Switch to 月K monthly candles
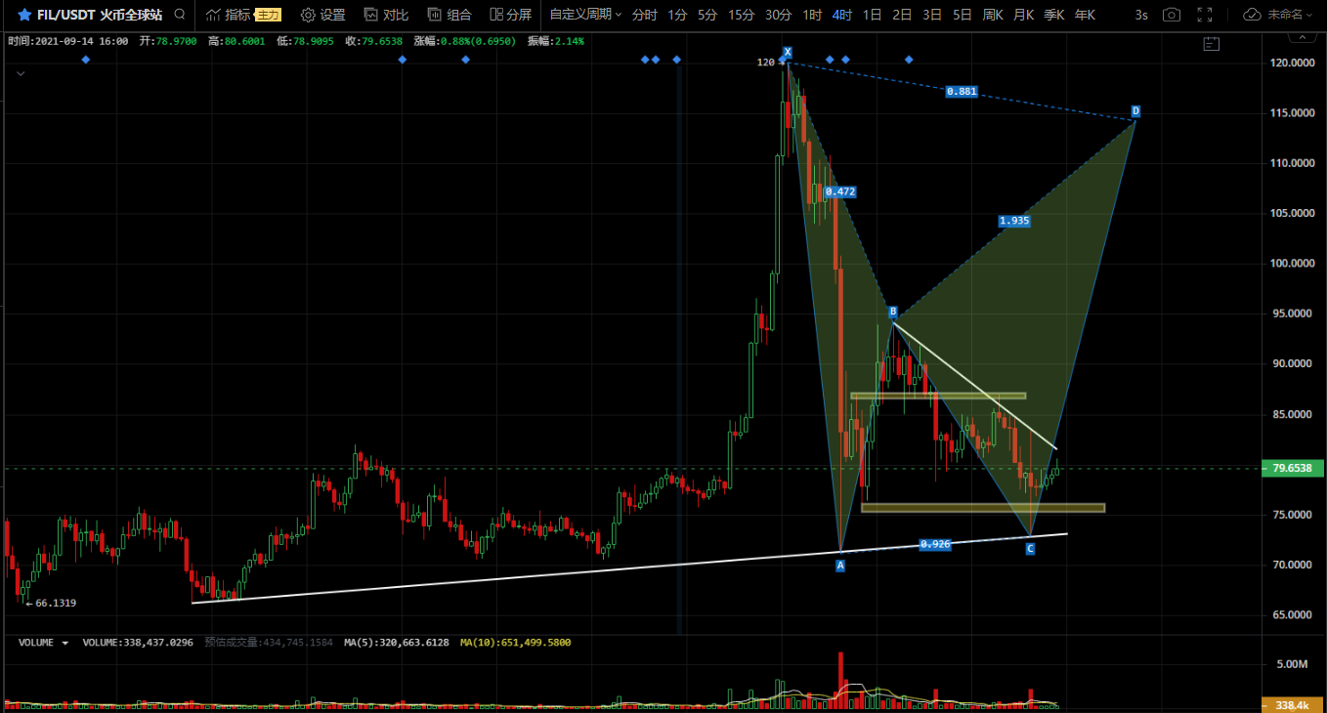 1023,15
